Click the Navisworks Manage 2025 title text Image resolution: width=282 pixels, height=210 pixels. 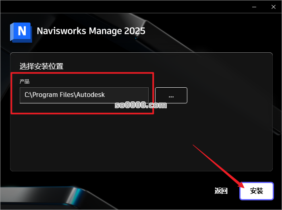(91, 31)
